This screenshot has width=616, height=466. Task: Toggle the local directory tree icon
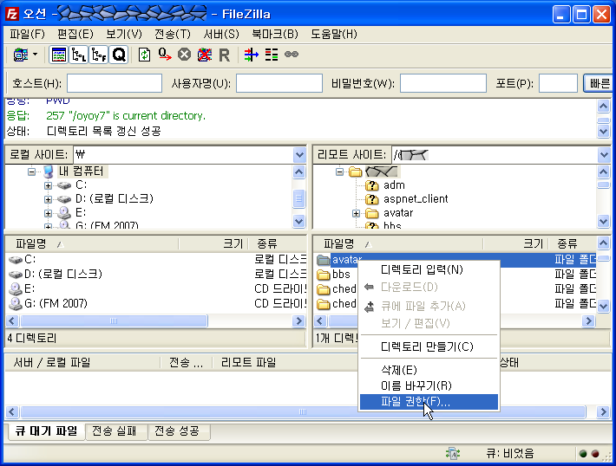click(79, 55)
